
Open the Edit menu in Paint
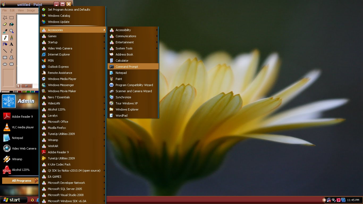click(x=12, y=10)
